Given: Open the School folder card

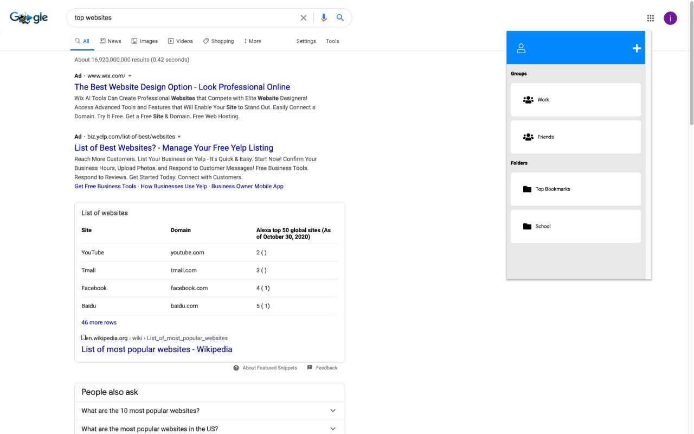Looking at the screenshot, I should coord(575,226).
